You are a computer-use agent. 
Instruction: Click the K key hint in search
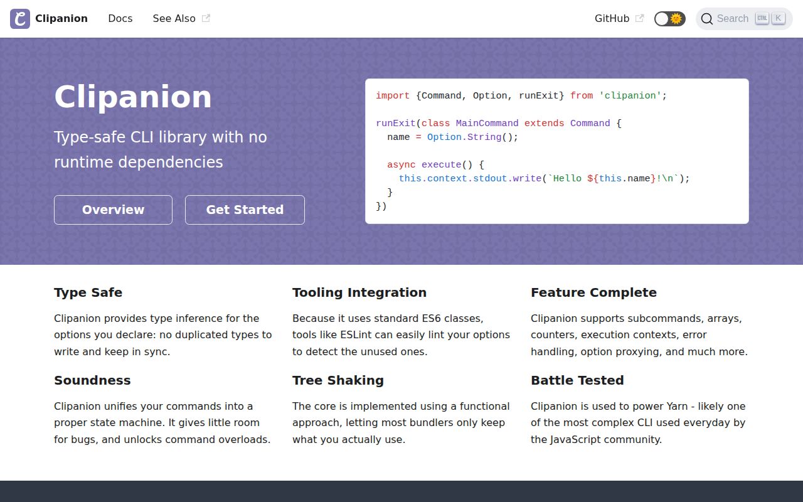point(779,18)
